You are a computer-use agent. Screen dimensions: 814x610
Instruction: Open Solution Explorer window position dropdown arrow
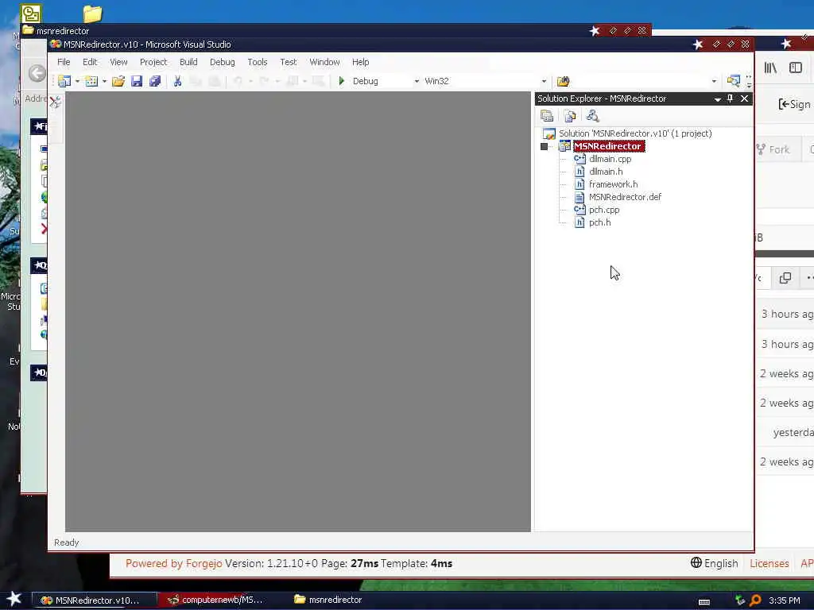pos(718,98)
